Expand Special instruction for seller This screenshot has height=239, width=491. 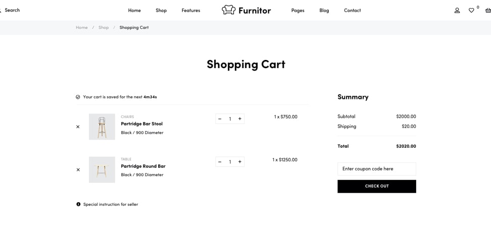(x=111, y=204)
